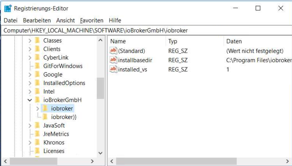292x166 pixels.
Task: Click the tree pane vertical scrollbar thumb
Action: pyautogui.click(x=100, y=88)
